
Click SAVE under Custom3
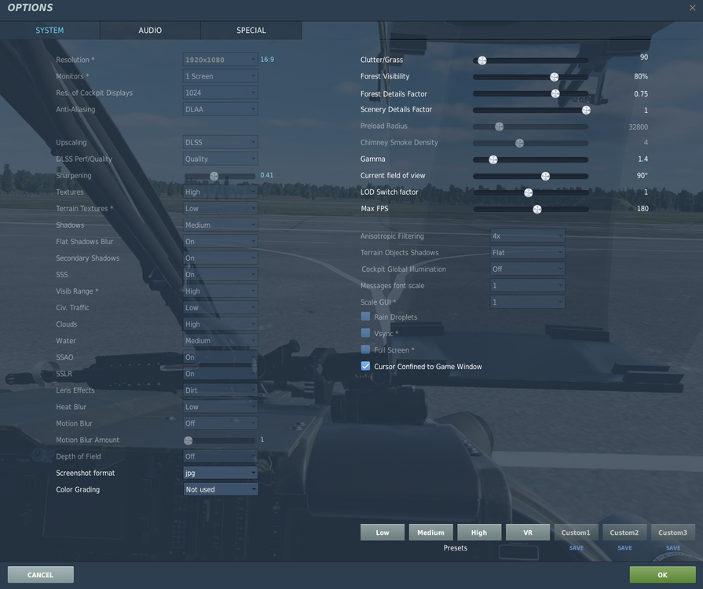[673, 547]
